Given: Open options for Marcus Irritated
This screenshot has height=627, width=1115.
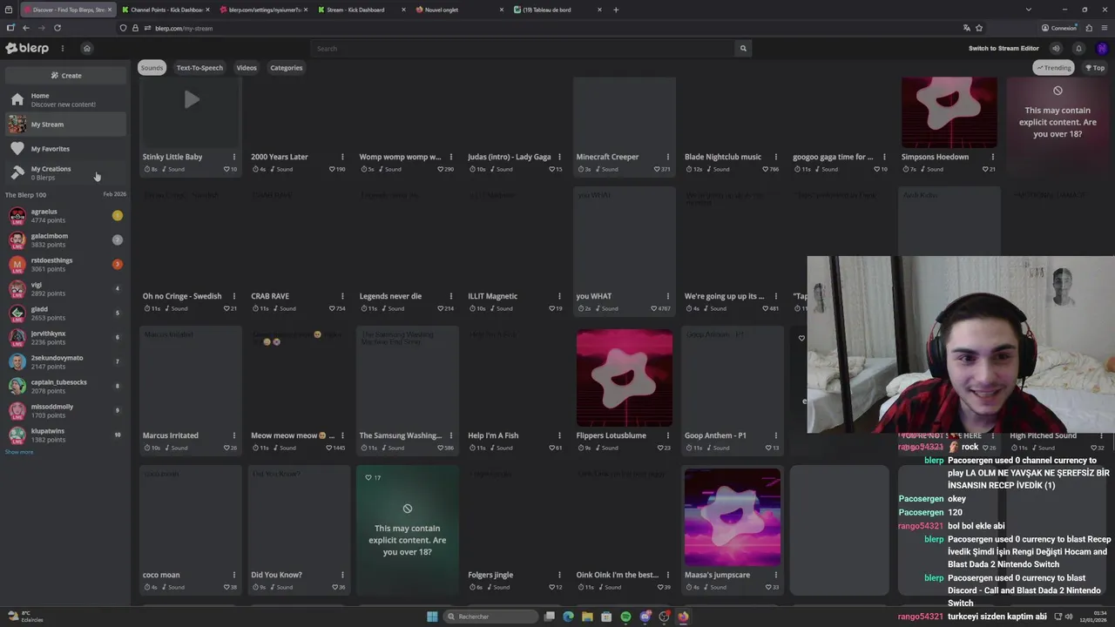Looking at the screenshot, I should coord(233,435).
